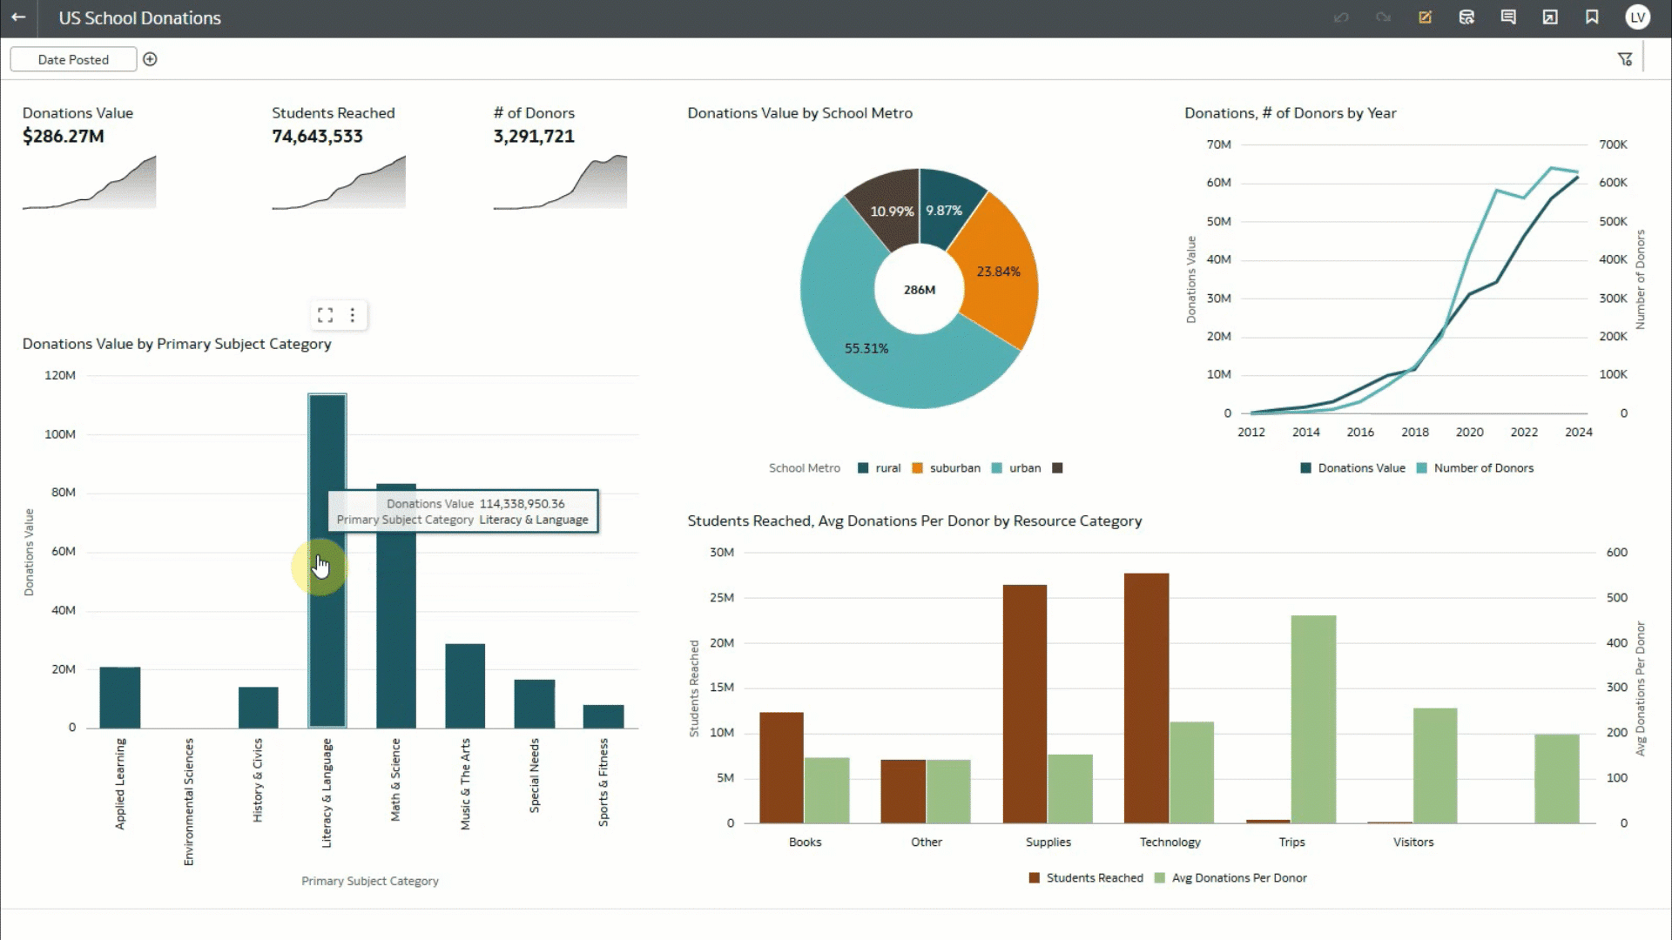Open bookmarks with the bookmark icon

[x=1593, y=17]
